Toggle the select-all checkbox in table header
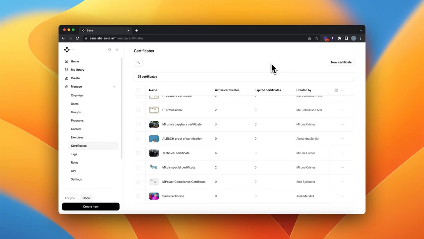The image size is (424, 239). 138,90
